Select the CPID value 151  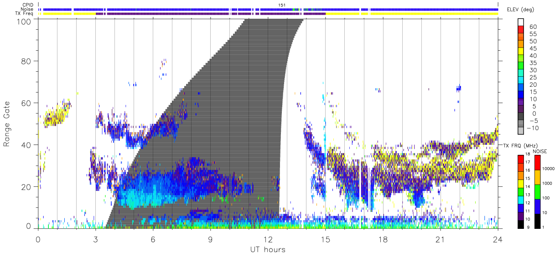282,5
